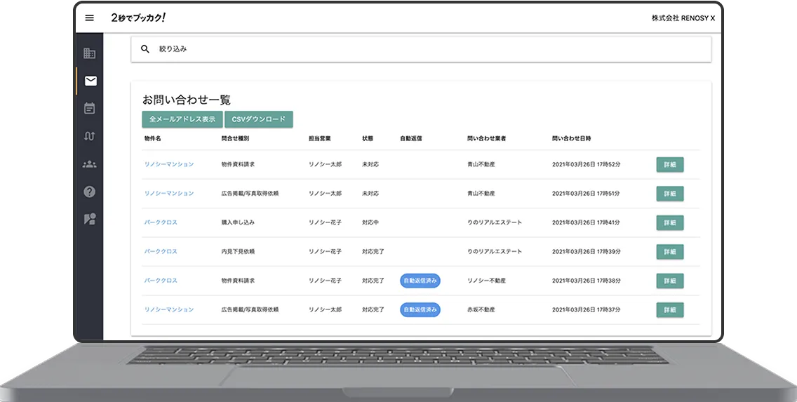Select date 2021年03月26日 17時52分

(x=586, y=165)
